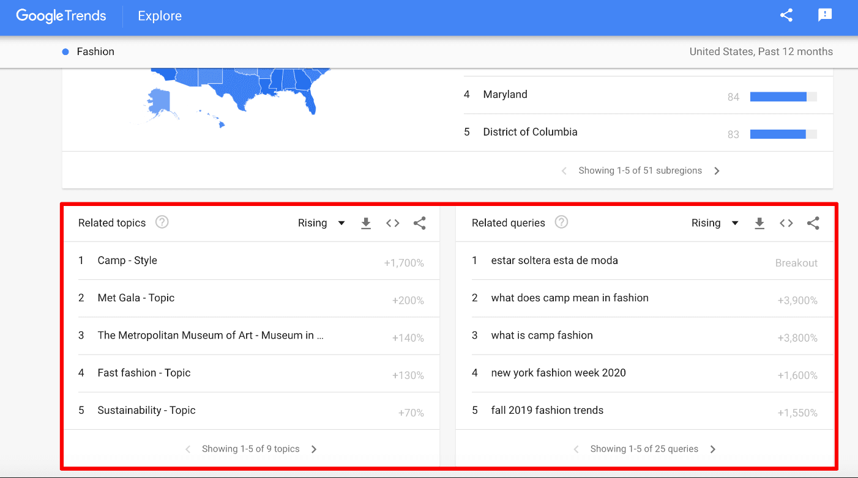Viewport: 858px width, 478px height.
Task: Click the +1,700% value for Camp
Action: point(404,263)
